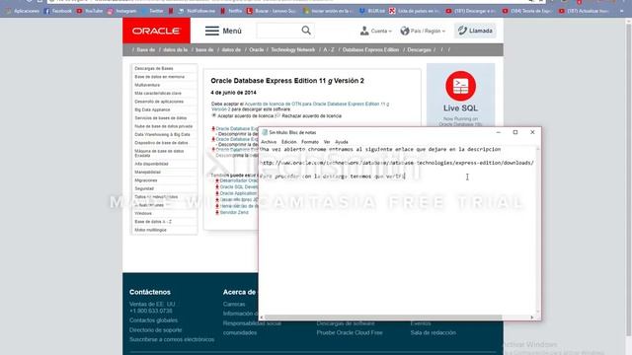Open YouTube bookmark in bookmarks bar
This screenshot has height=355, width=632.
90,11
